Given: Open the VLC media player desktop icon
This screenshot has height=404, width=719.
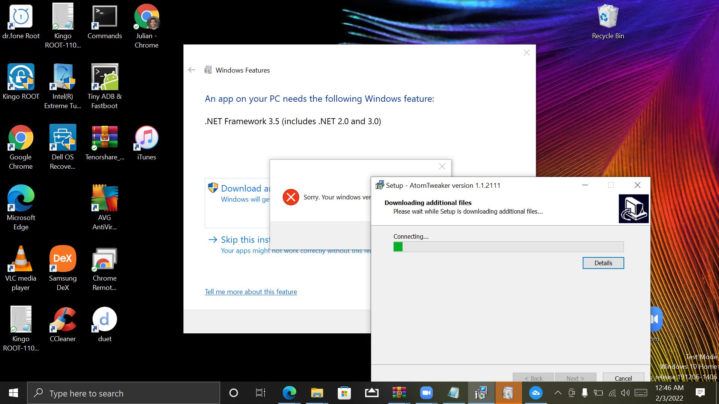Looking at the screenshot, I should tap(21, 259).
